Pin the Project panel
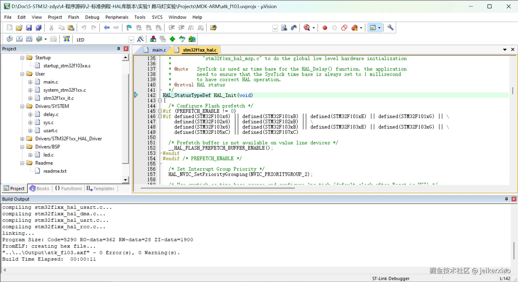This screenshot has height=282, width=518. point(119,49)
